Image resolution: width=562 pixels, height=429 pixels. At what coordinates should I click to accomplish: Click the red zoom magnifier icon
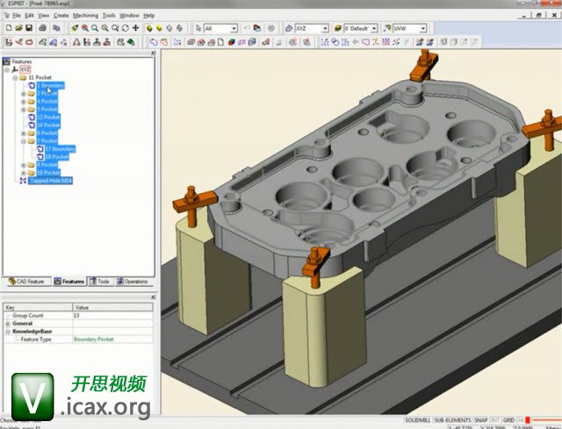tap(85, 28)
